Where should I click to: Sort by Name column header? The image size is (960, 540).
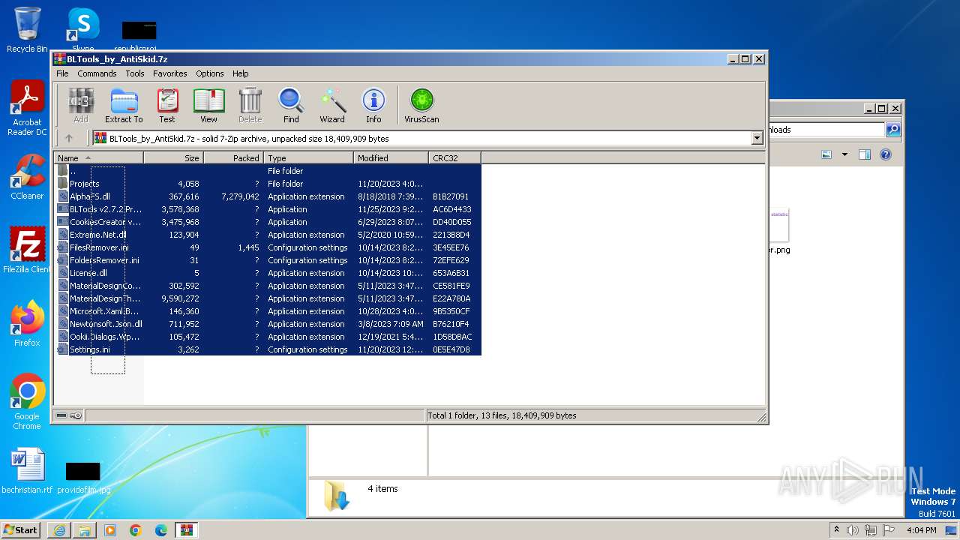(98, 158)
